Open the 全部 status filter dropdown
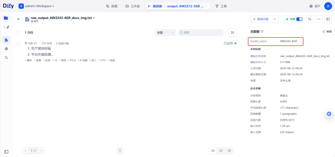 tap(165, 33)
